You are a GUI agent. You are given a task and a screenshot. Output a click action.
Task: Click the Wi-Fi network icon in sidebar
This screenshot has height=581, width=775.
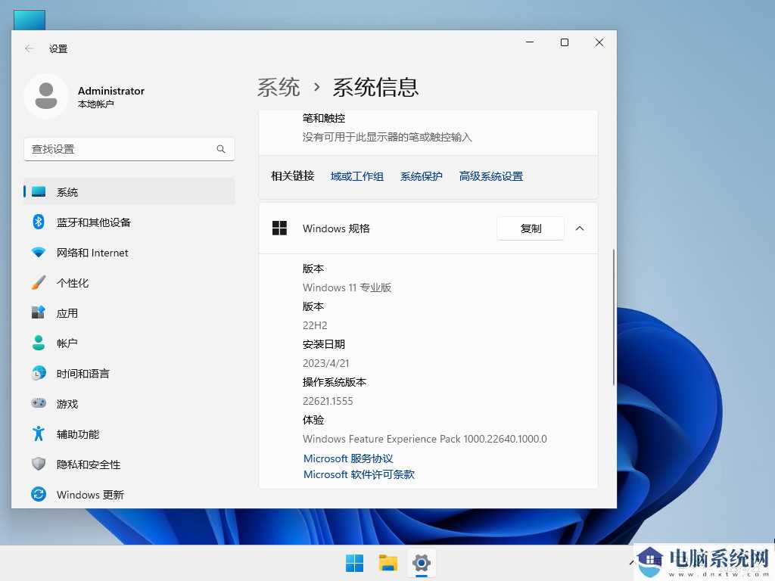pos(39,253)
